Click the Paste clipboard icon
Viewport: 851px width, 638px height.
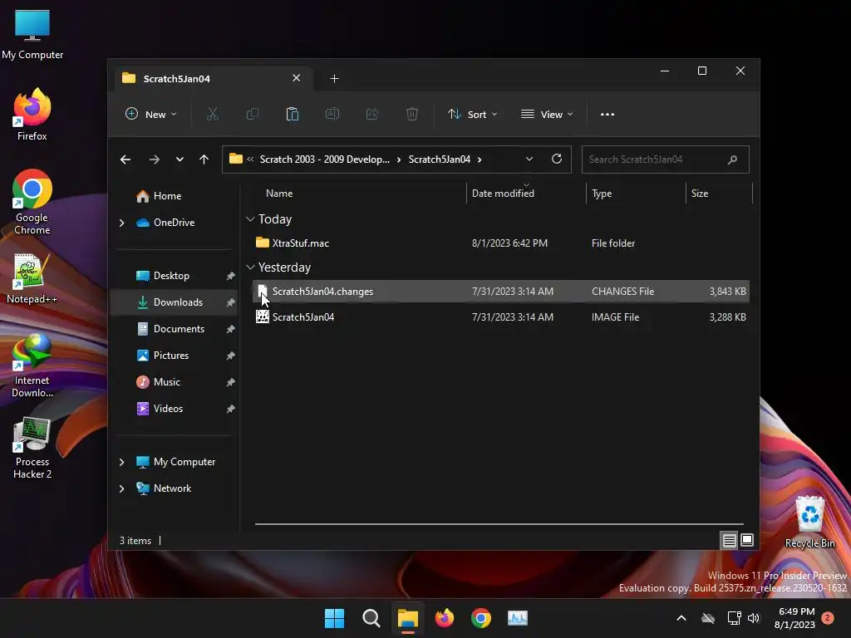tap(292, 114)
